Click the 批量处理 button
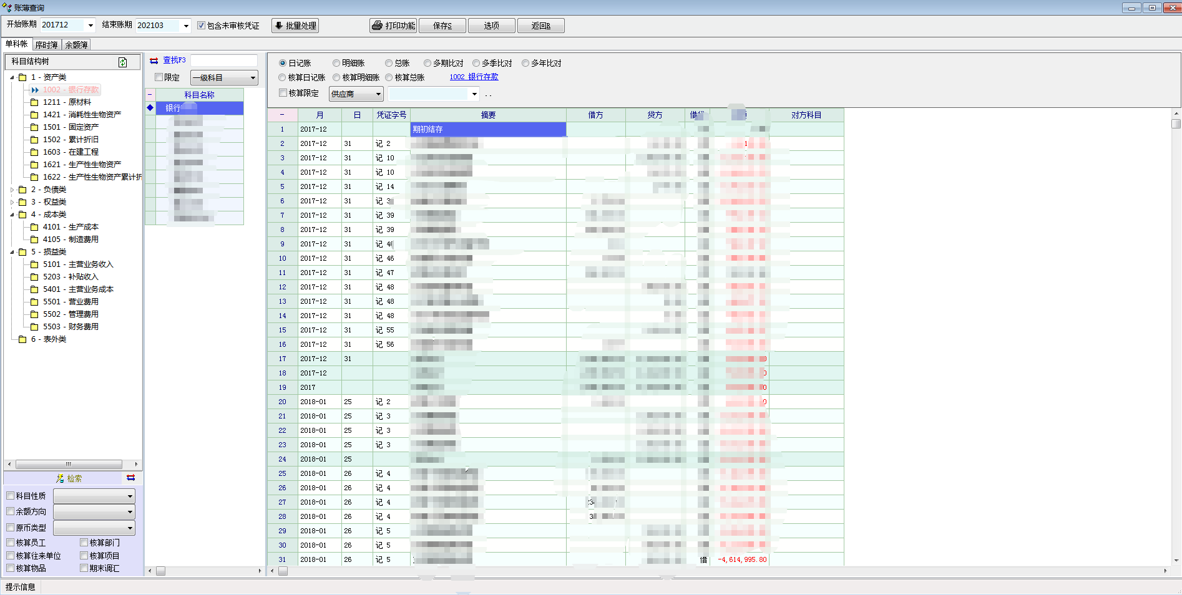 click(x=295, y=26)
